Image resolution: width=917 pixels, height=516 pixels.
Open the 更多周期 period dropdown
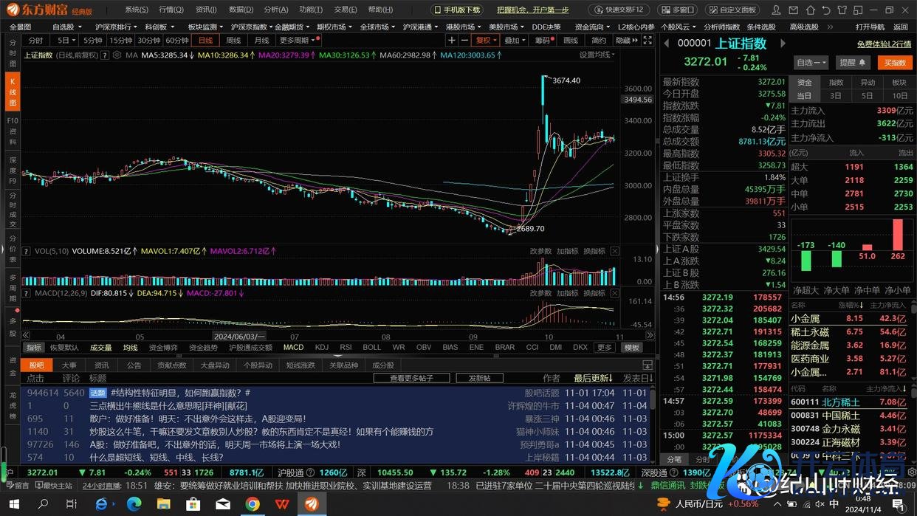[x=299, y=41]
